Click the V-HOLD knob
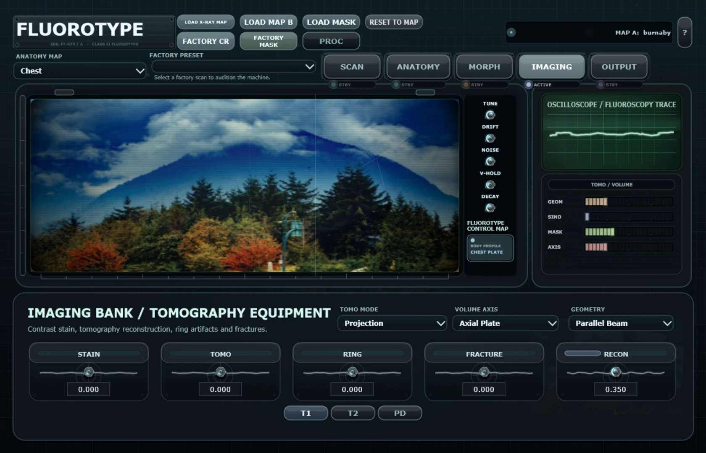The width and height of the screenshot is (706, 453). point(490,185)
